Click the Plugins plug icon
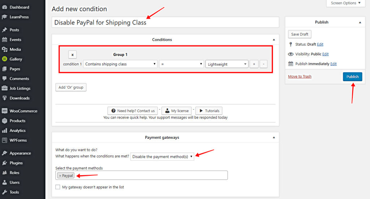 (x=5, y=163)
